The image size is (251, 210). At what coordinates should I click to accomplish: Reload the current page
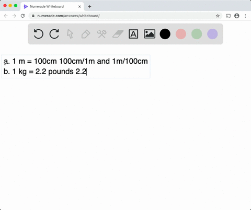pos(22,16)
